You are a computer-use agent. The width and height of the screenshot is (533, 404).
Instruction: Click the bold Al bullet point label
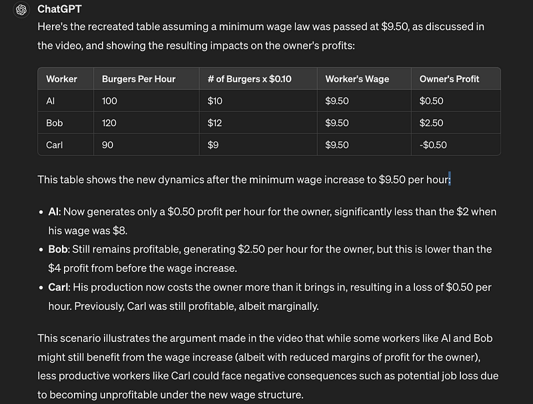[53, 212]
